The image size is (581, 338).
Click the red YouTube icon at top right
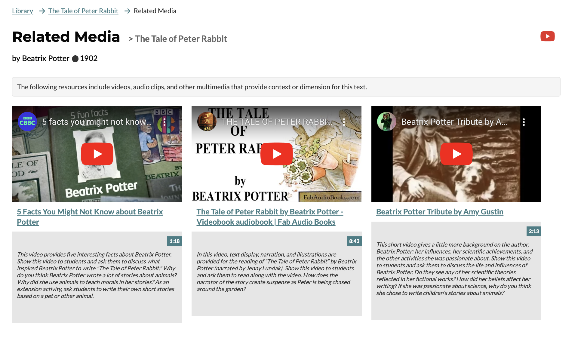point(547,36)
